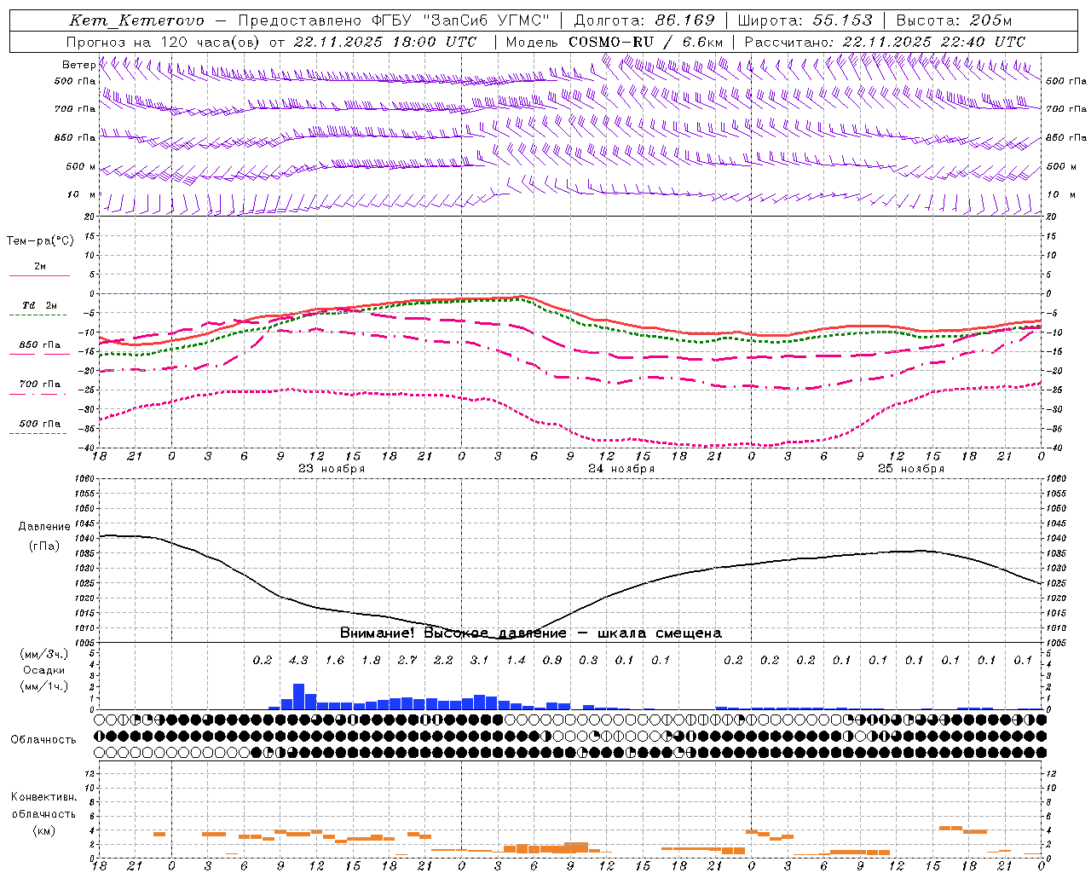Click the '24 ноября' date label
Screen dimensions: 1091x873
[621, 469]
